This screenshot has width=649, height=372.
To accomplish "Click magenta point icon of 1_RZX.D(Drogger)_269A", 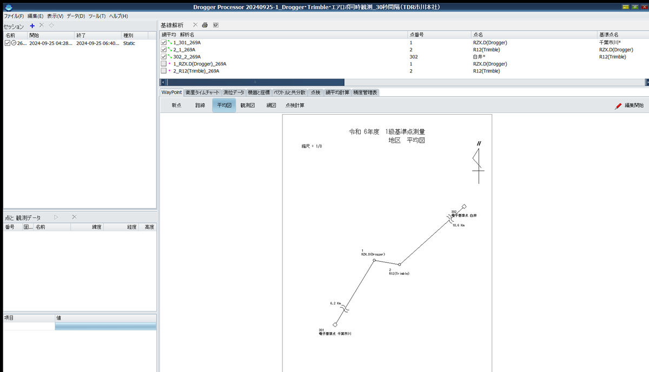I will click(170, 63).
